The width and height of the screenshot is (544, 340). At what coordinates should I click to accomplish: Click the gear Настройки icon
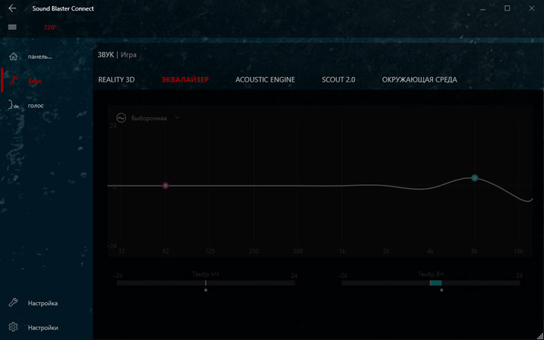coord(13,327)
